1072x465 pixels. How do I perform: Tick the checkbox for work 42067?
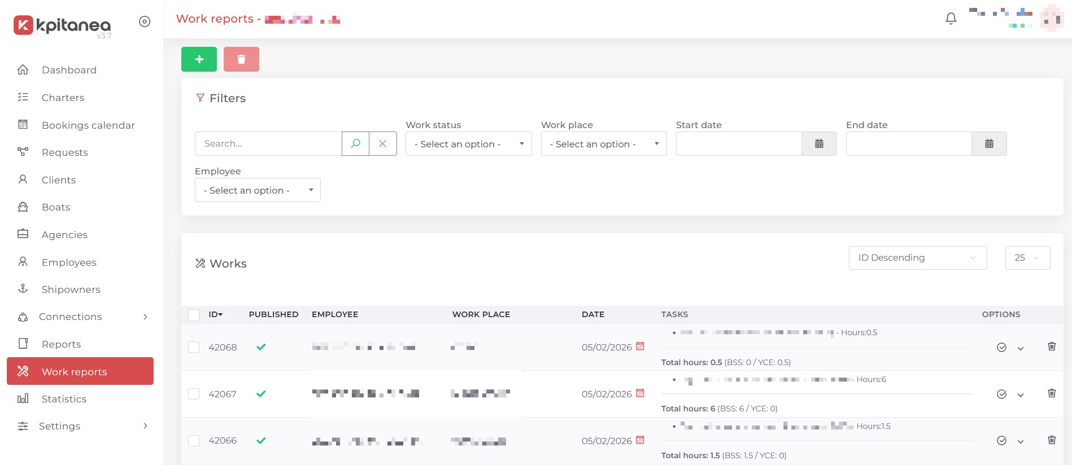click(x=194, y=394)
